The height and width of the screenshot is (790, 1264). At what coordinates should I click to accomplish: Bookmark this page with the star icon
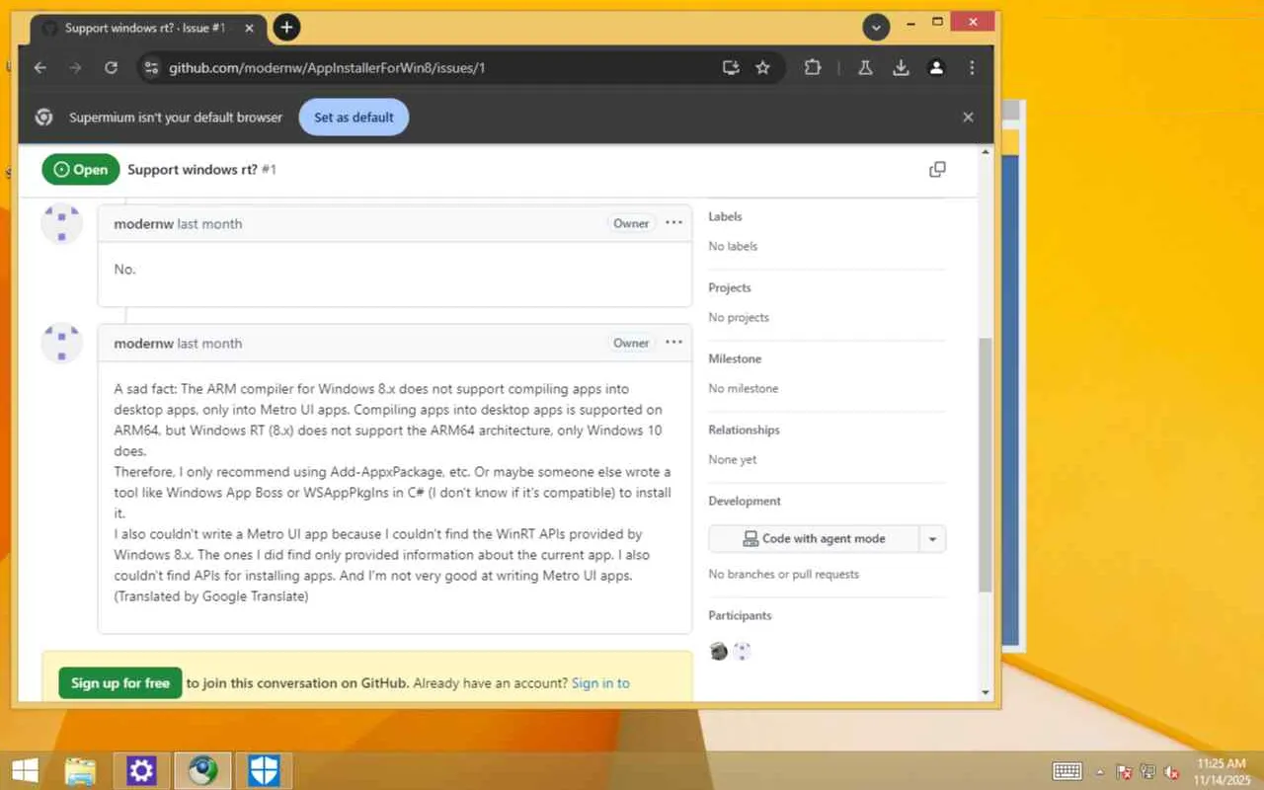(762, 68)
